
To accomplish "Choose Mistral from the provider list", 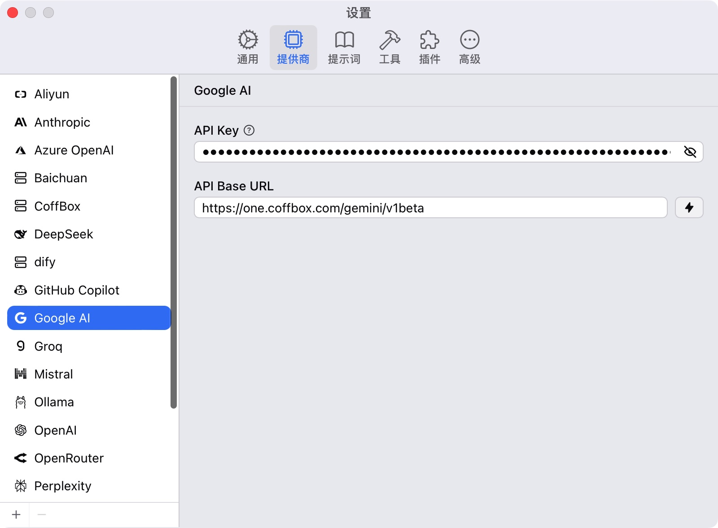I will click(x=89, y=374).
